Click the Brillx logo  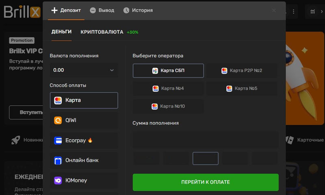[x=22, y=12]
